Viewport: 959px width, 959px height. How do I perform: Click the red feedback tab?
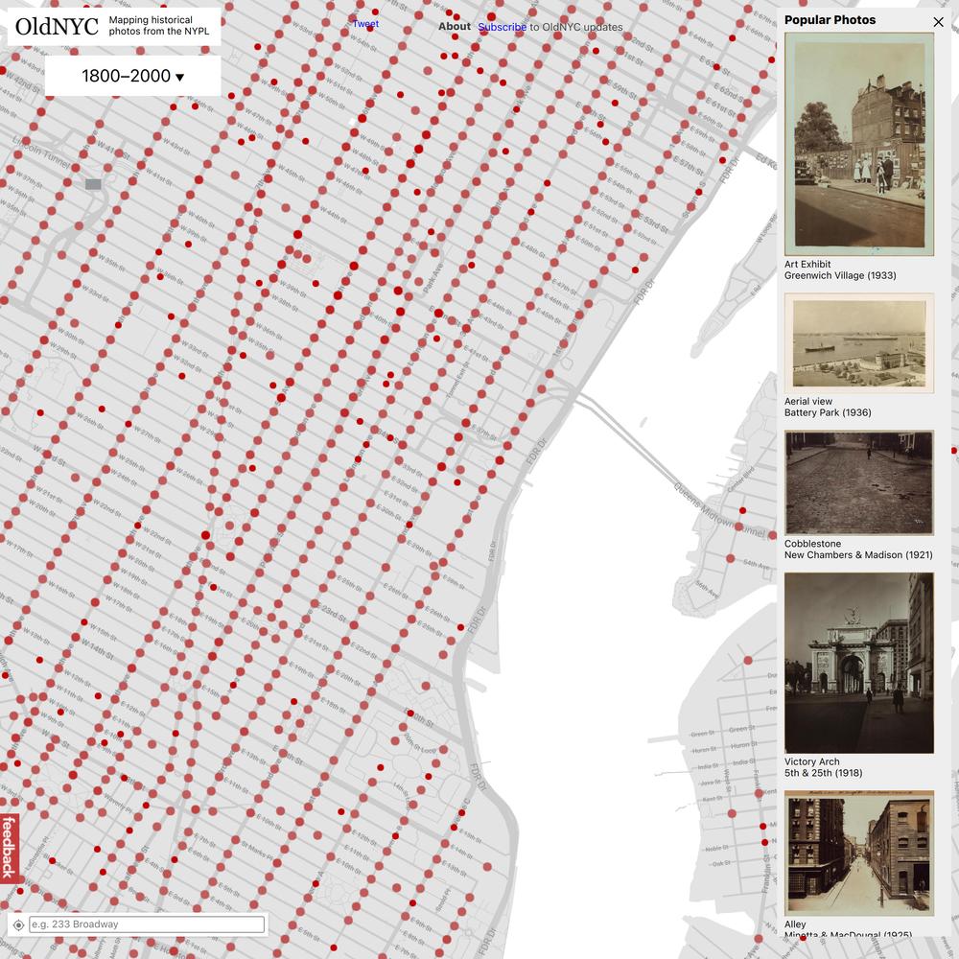[9, 847]
